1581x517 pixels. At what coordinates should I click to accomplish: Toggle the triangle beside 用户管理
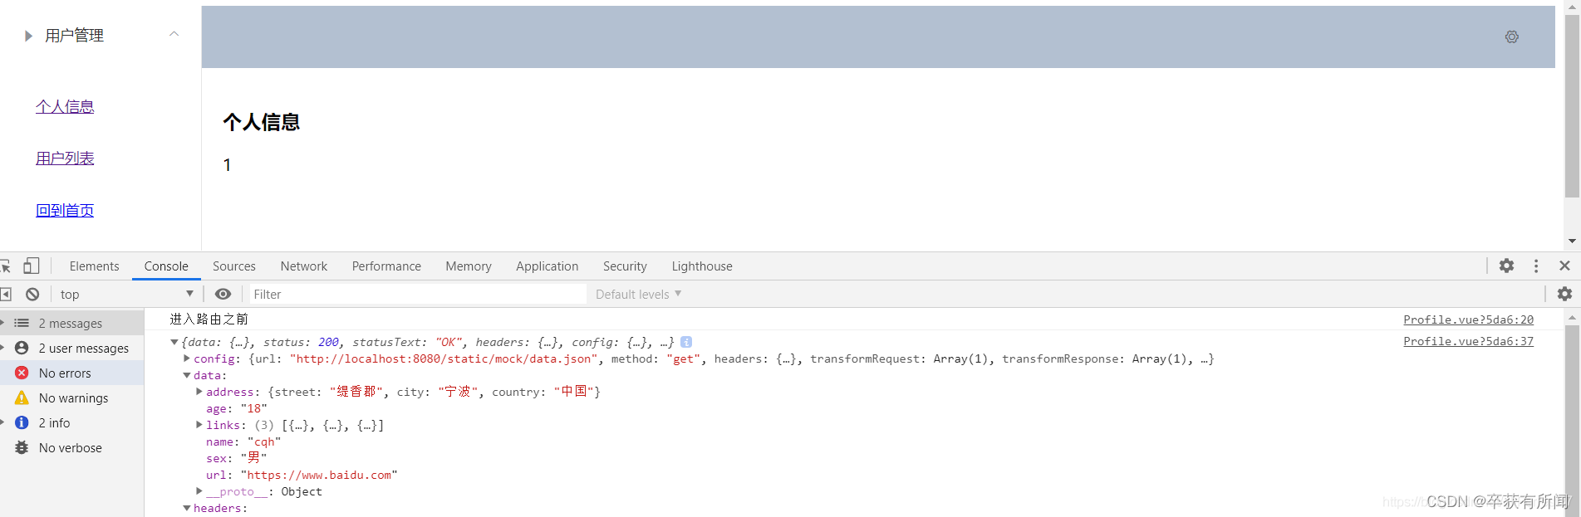pyautogui.click(x=28, y=36)
